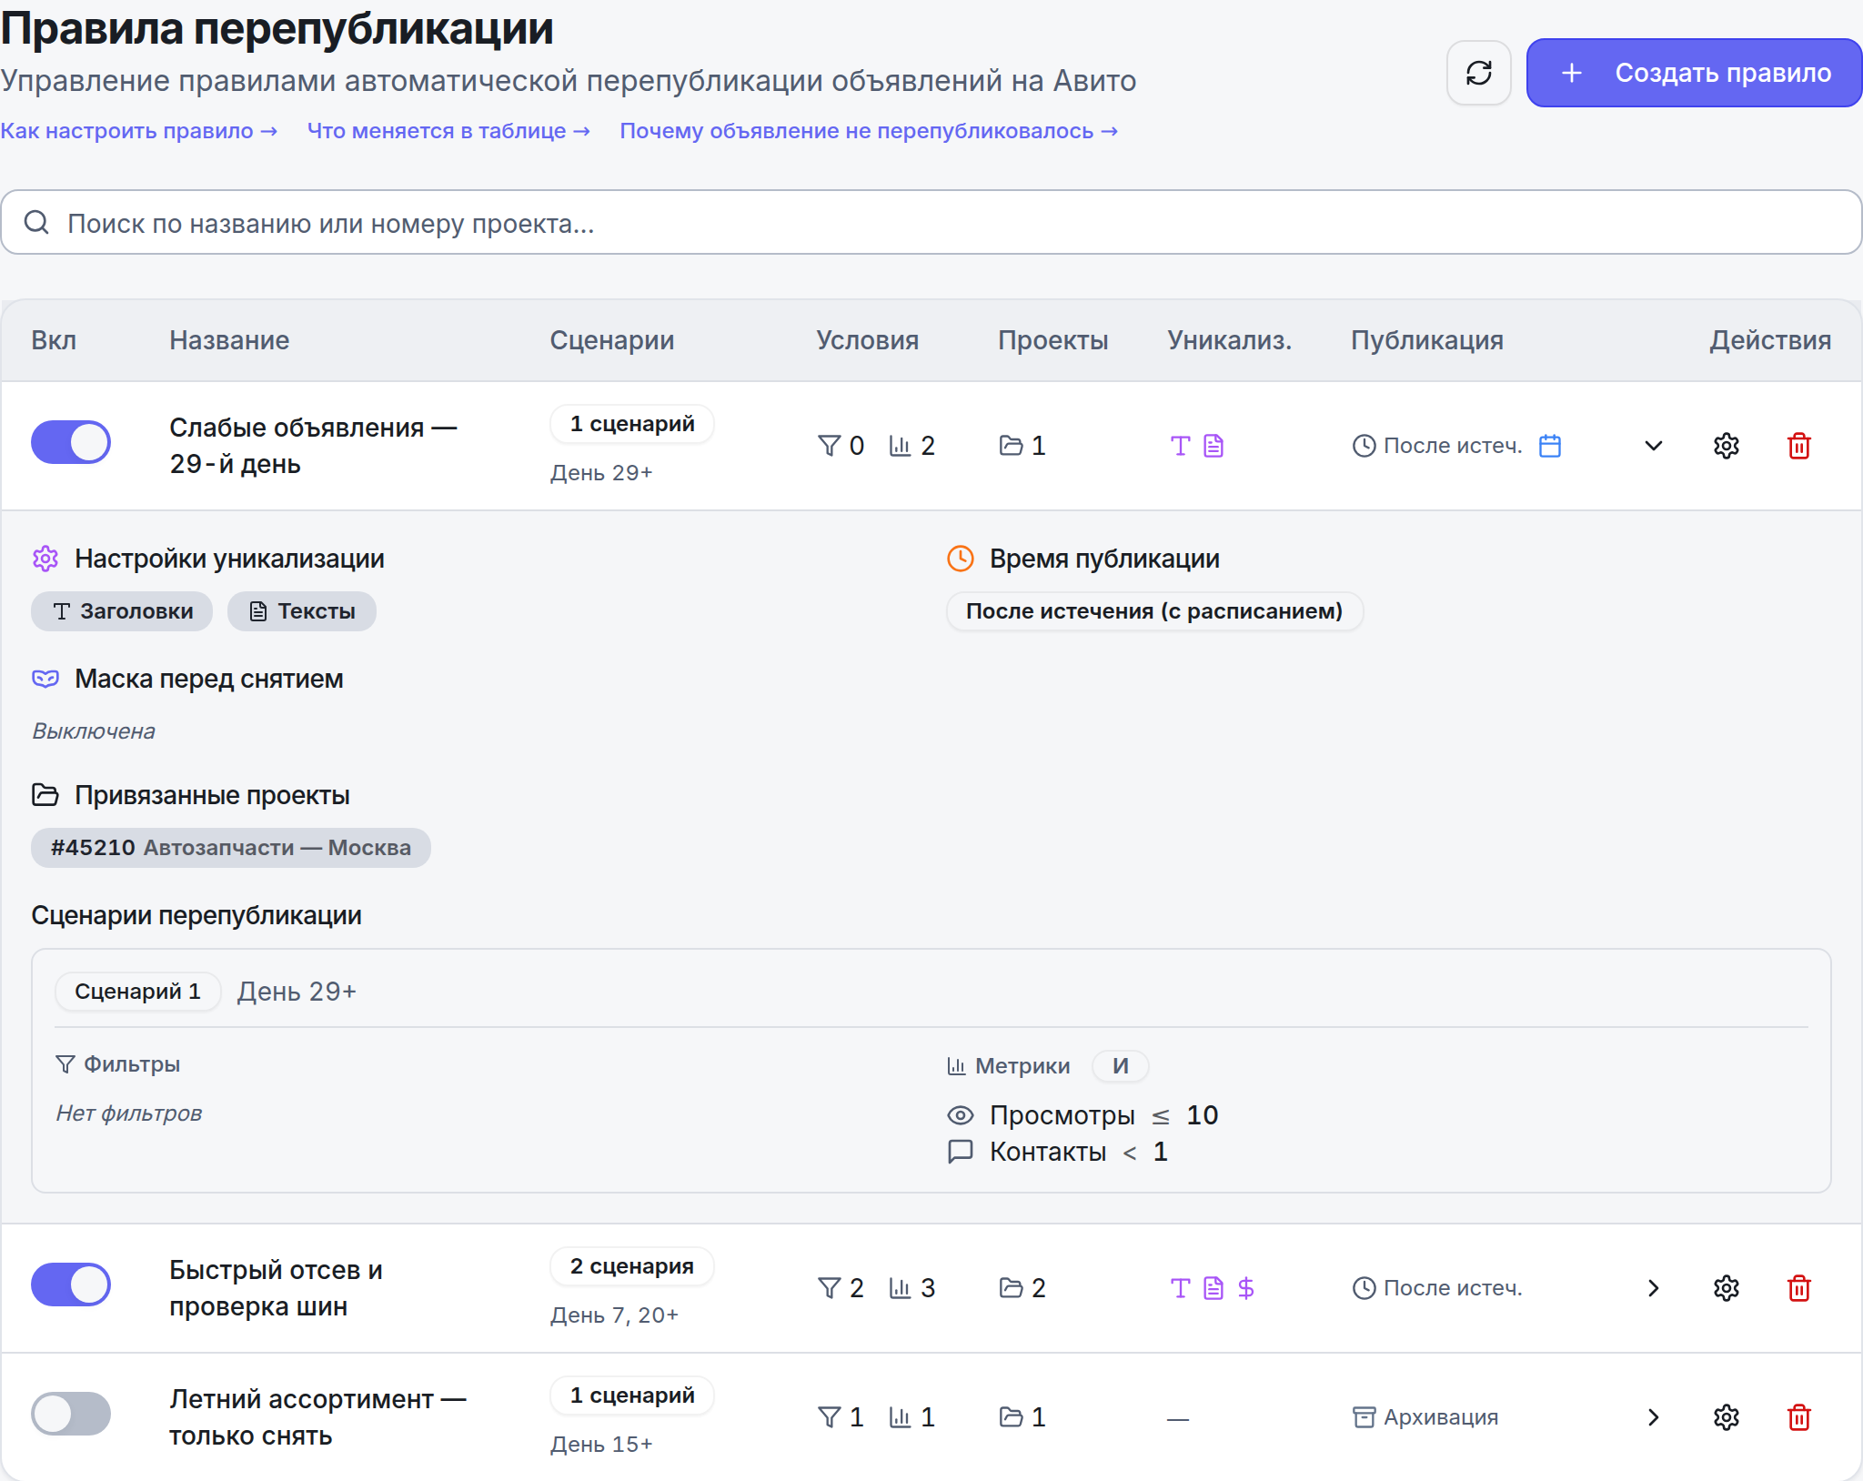
Task: Delete the Быстрый отсев rule via trash icon
Action: [x=1799, y=1288]
